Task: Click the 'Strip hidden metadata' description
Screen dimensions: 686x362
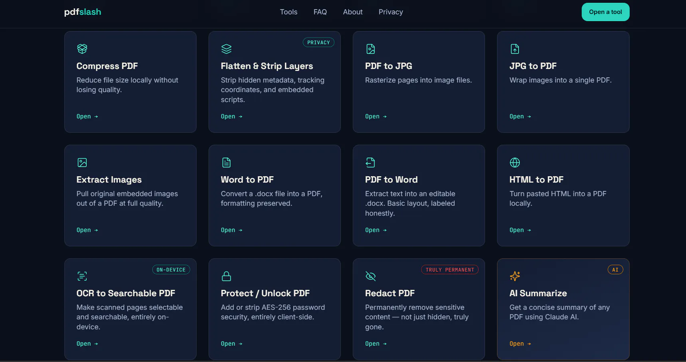Action: [272, 90]
